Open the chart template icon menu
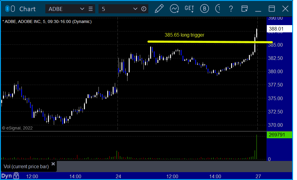This screenshot has width=297, height=180. coord(244,9)
